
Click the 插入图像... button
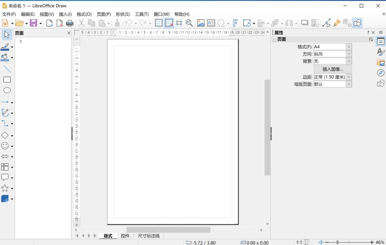click(x=333, y=69)
